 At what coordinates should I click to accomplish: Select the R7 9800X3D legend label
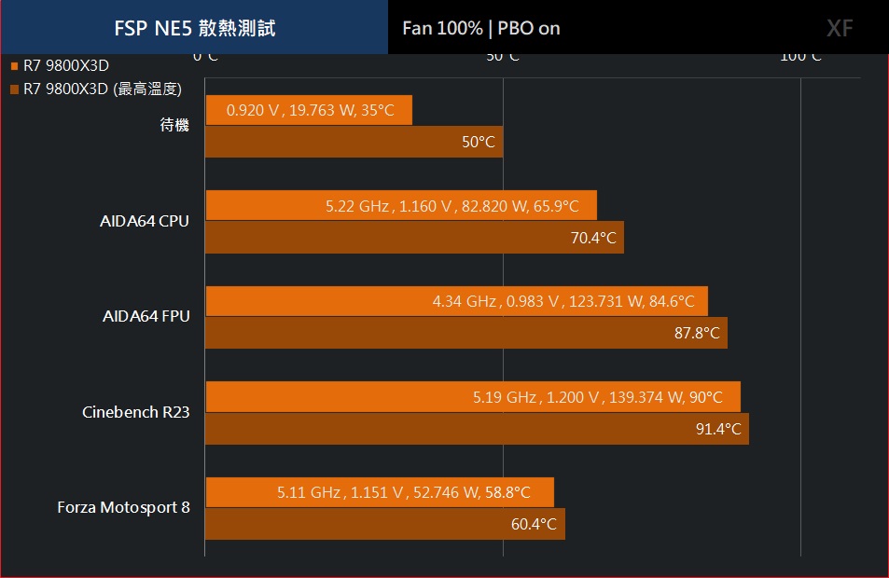pos(66,66)
